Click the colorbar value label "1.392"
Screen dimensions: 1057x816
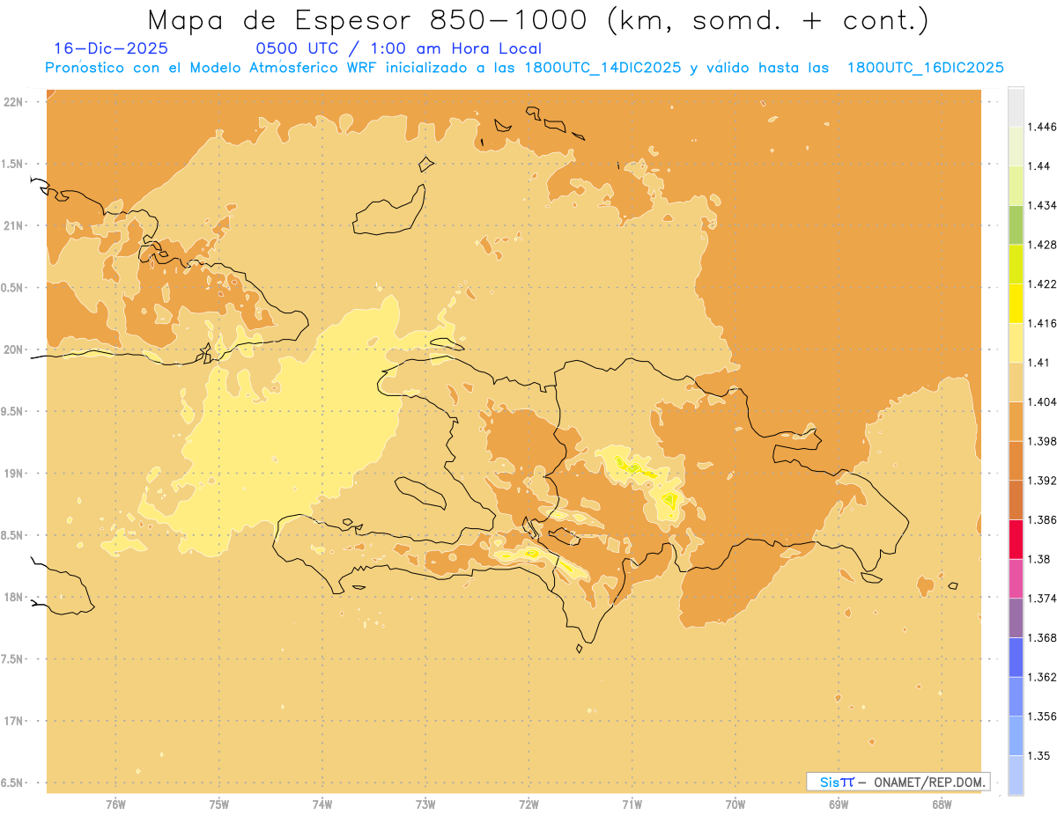point(1041,481)
